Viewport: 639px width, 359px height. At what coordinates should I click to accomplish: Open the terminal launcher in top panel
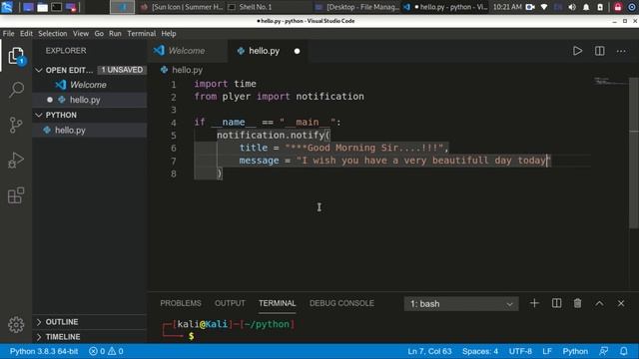pyautogui.click(x=56, y=7)
